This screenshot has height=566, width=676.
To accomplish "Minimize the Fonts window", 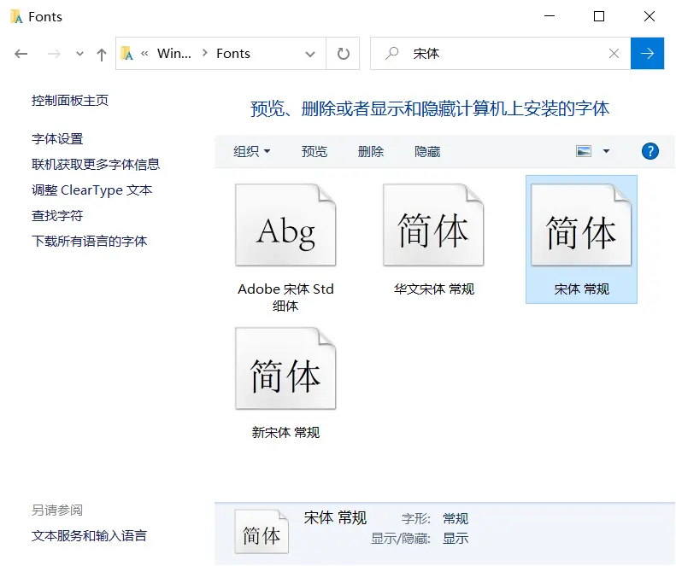I will coord(550,16).
